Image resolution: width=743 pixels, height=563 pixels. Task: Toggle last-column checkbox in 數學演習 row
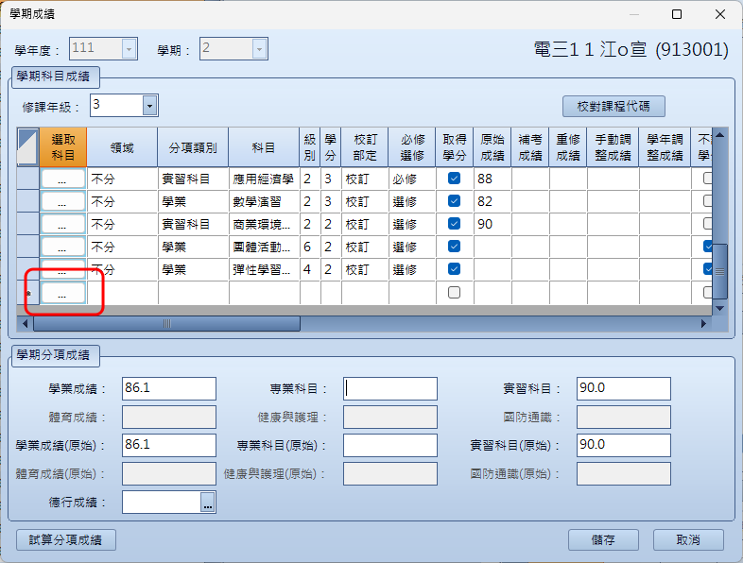[707, 201]
